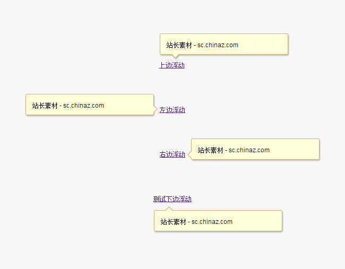The image size is (345, 269).
Task: Click sc.chinaz.com in tooltip left of 左边浮动
Action: [83, 106]
